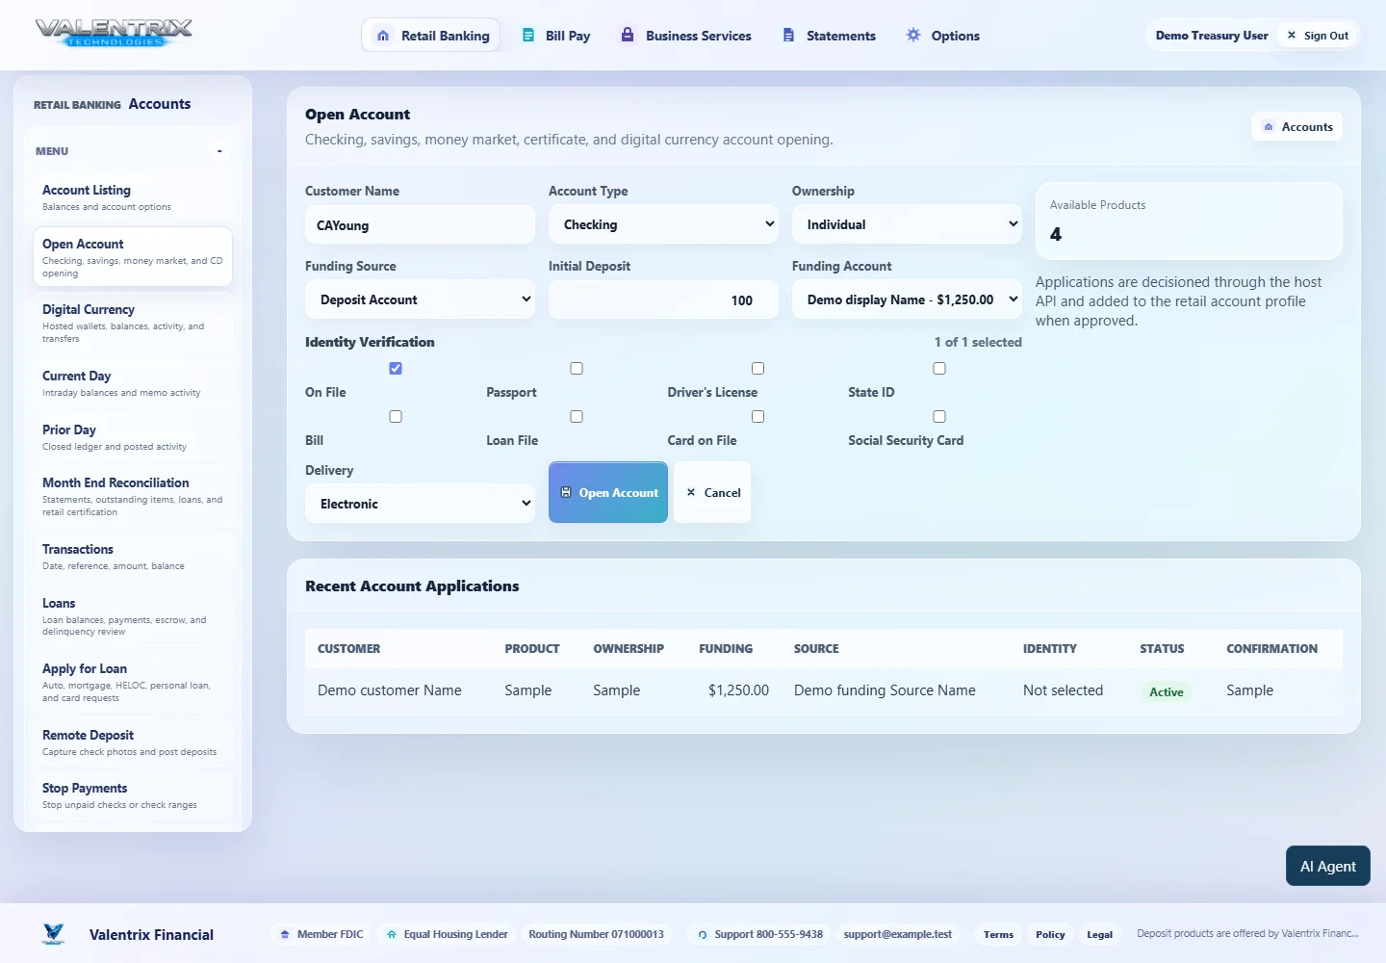Screen dimensions: 1386x963
Task: Click the X icon beside Cancel
Action: click(691, 492)
